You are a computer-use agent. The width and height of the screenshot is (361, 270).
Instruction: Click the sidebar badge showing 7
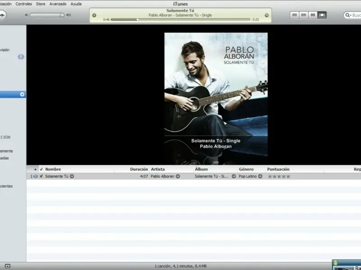[21, 57]
